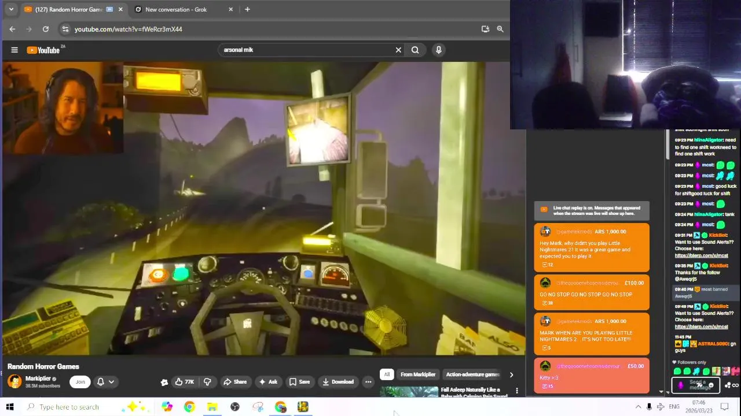The width and height of the screenshot is (741, 416).
Task: Open the blerp.com/x/mcst link at 09:31 PM
Action: click(701, 255)
